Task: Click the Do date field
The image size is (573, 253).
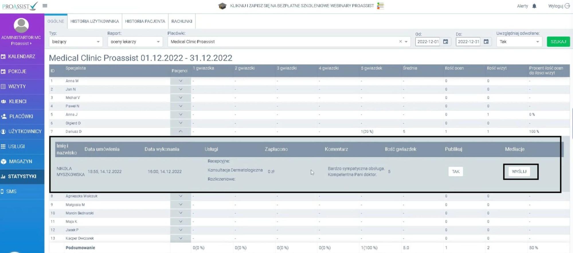Action: [x=468, y=42]
